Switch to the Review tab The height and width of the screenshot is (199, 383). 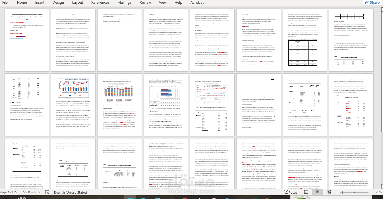pyautogui.click(x=145, y=2)
